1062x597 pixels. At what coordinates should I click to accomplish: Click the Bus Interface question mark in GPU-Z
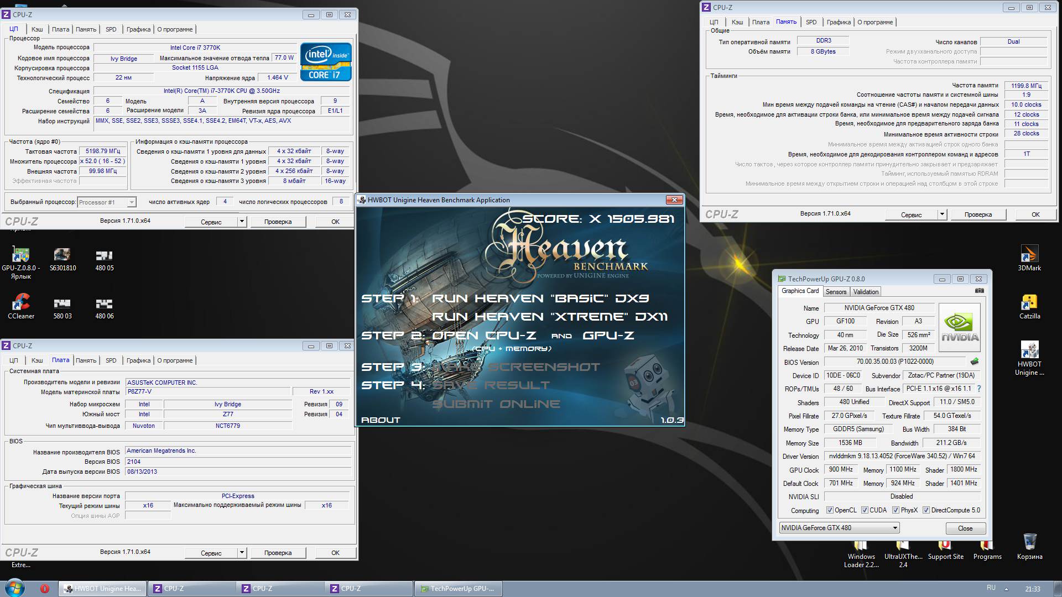[978, 389]
